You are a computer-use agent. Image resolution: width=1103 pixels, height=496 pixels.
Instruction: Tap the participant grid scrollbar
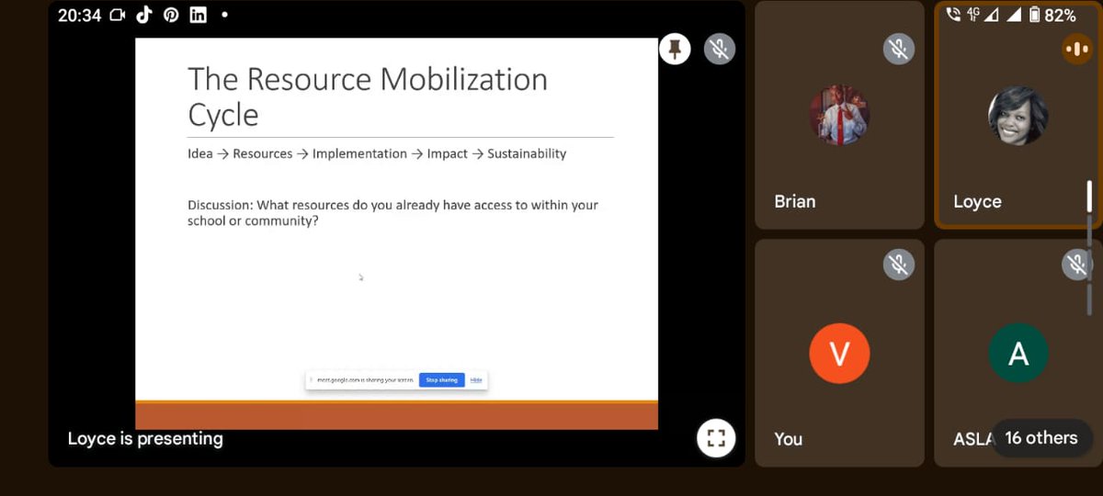1091,248
